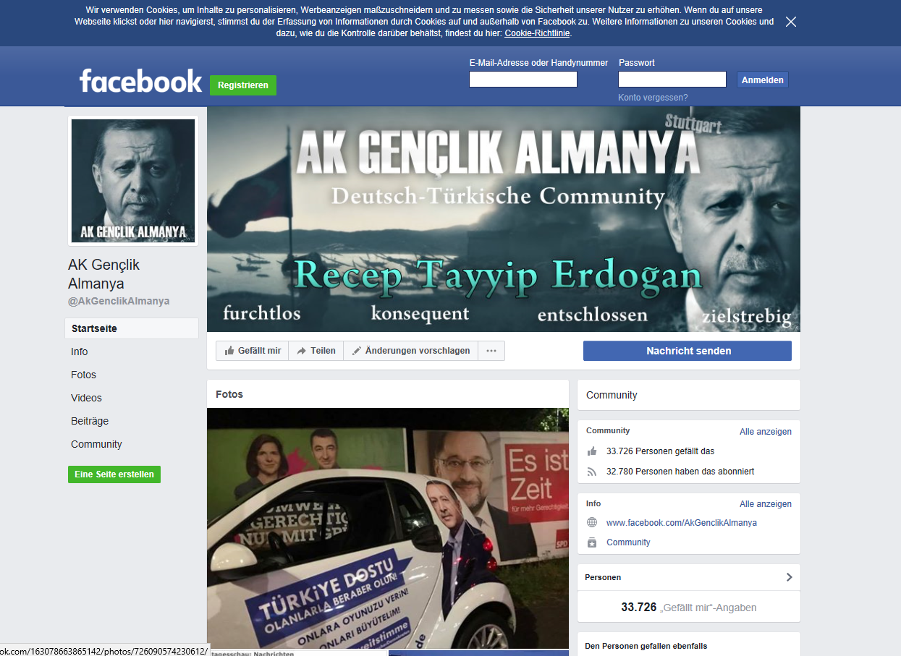Click Änderungen vorschlagen pencil button
The width and height of the screenshot is (901, 656).
[410, 351]
